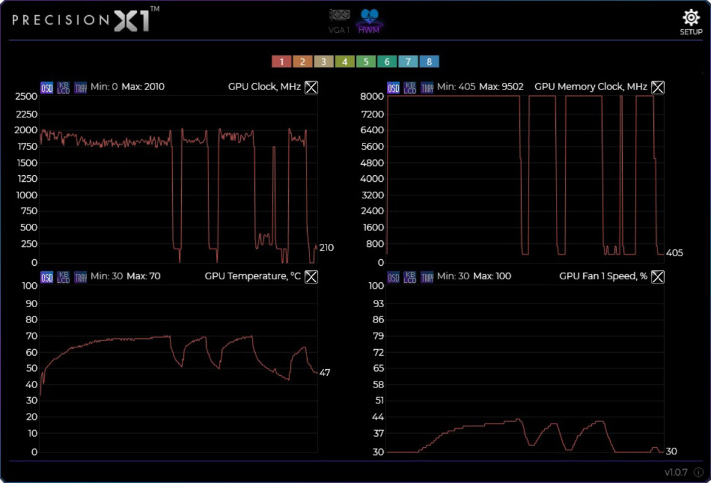
Task: Choose profile slot 4
Action: pyautogui.click(x=345, y=61)
